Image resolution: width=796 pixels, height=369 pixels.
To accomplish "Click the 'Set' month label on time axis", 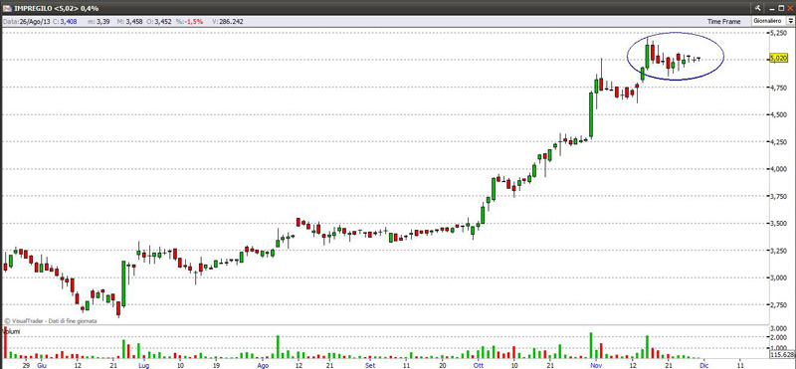I will pos(370,364).
